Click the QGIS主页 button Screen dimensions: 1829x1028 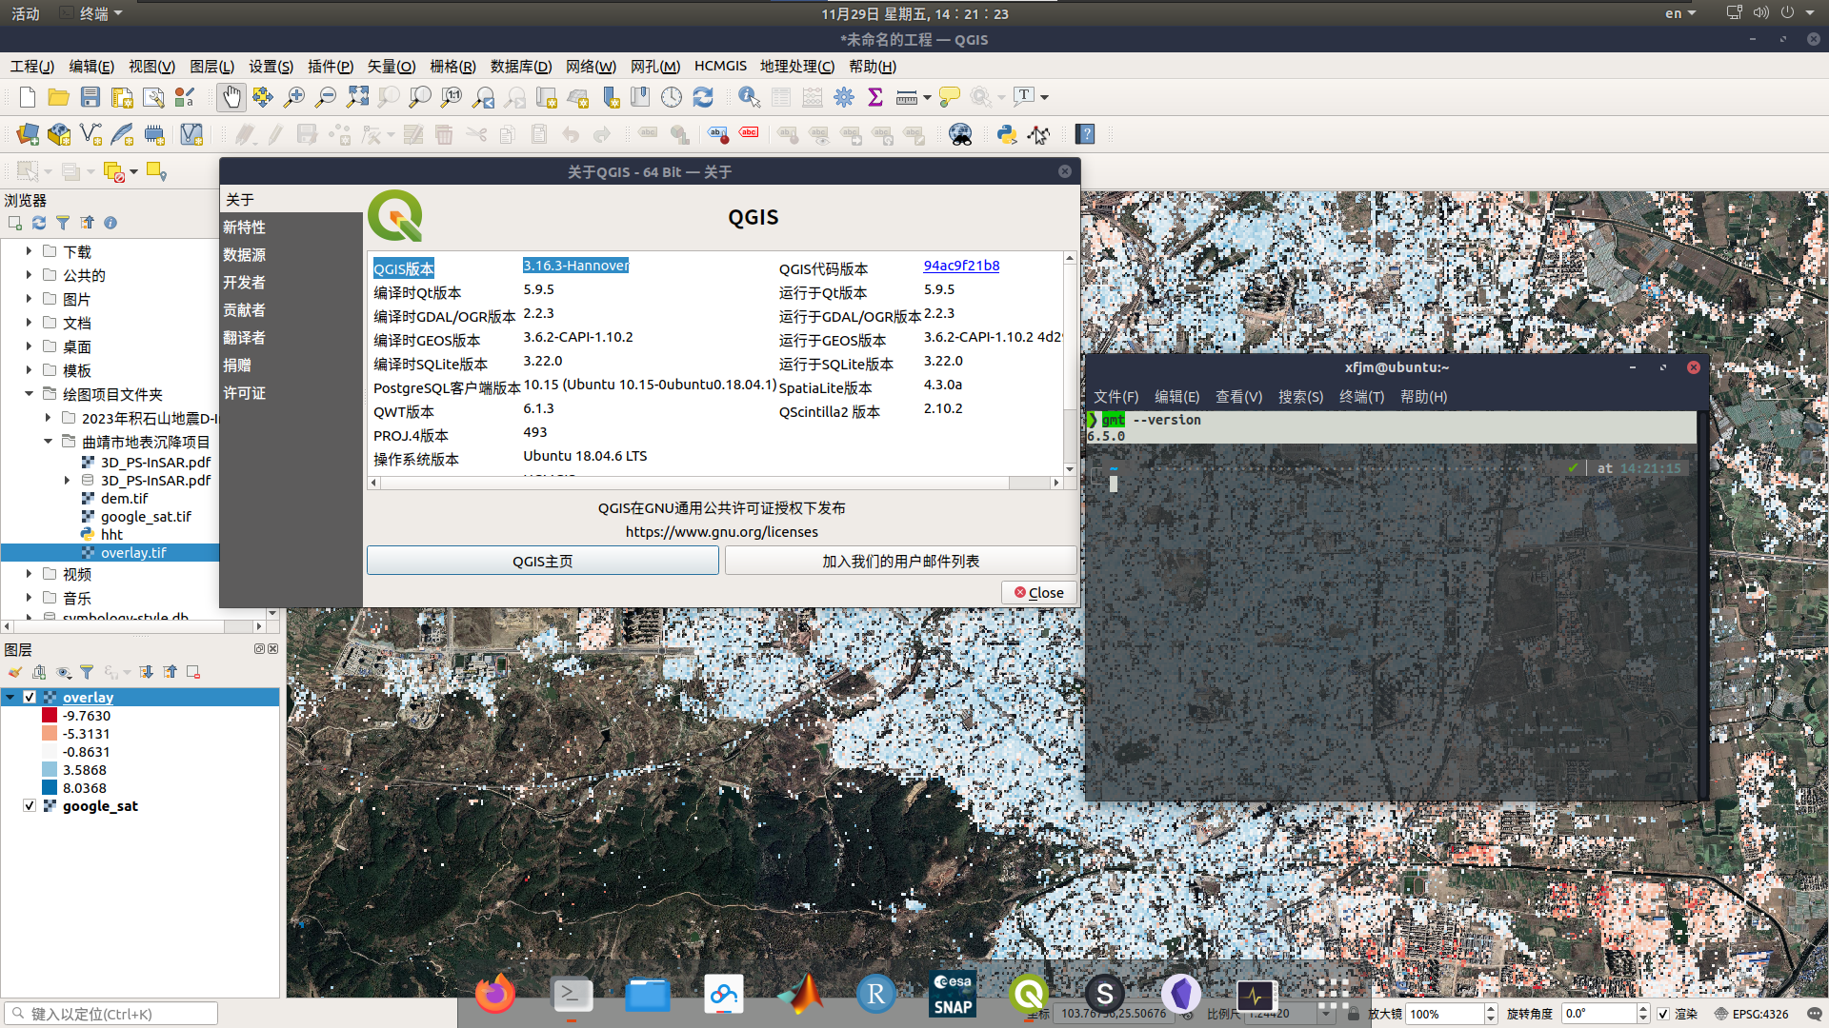click(543, 562)
